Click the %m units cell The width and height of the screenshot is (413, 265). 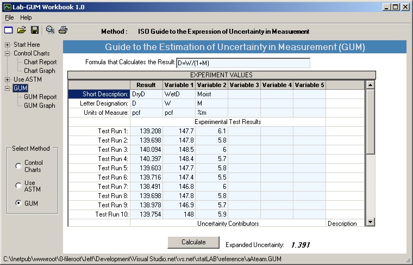coord(212,113)
